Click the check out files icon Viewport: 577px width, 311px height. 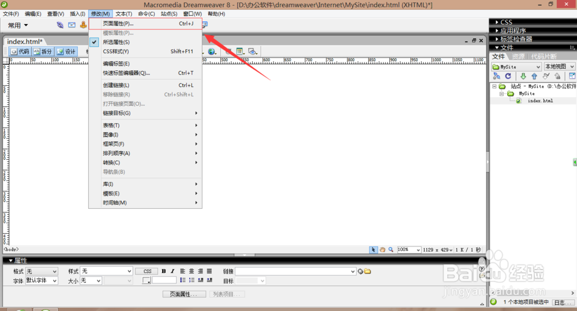coord(546,76)
